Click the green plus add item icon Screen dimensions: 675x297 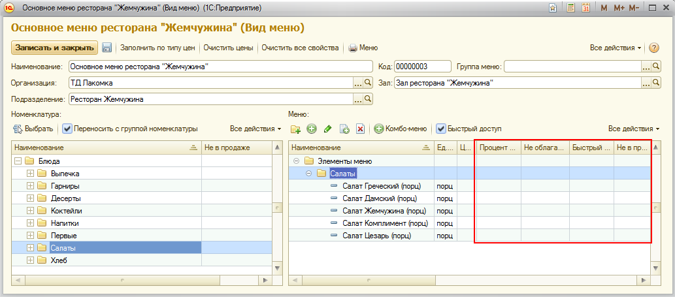312,129
